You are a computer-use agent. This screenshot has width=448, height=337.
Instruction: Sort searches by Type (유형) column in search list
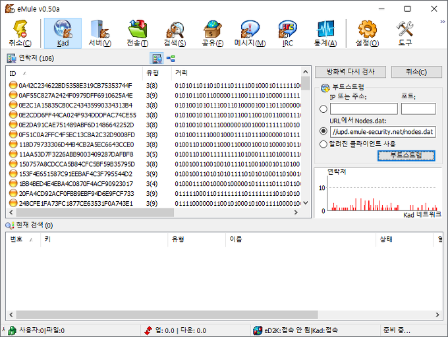196,239
